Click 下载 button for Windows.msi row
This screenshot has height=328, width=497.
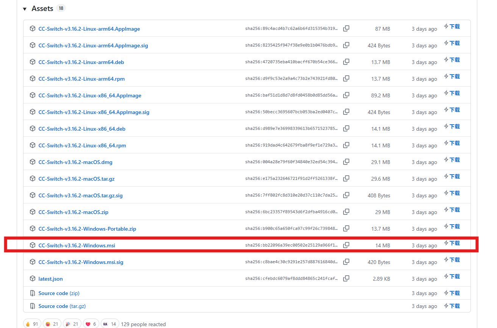452,243
